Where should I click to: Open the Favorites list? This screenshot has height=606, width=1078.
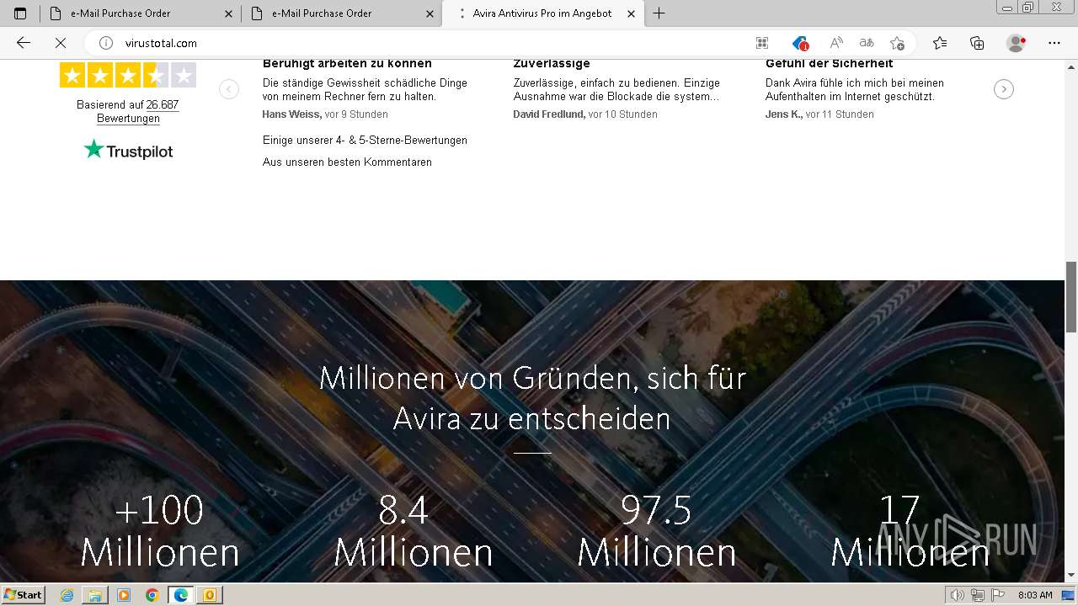pyautogui.click(x=940, y=43)
